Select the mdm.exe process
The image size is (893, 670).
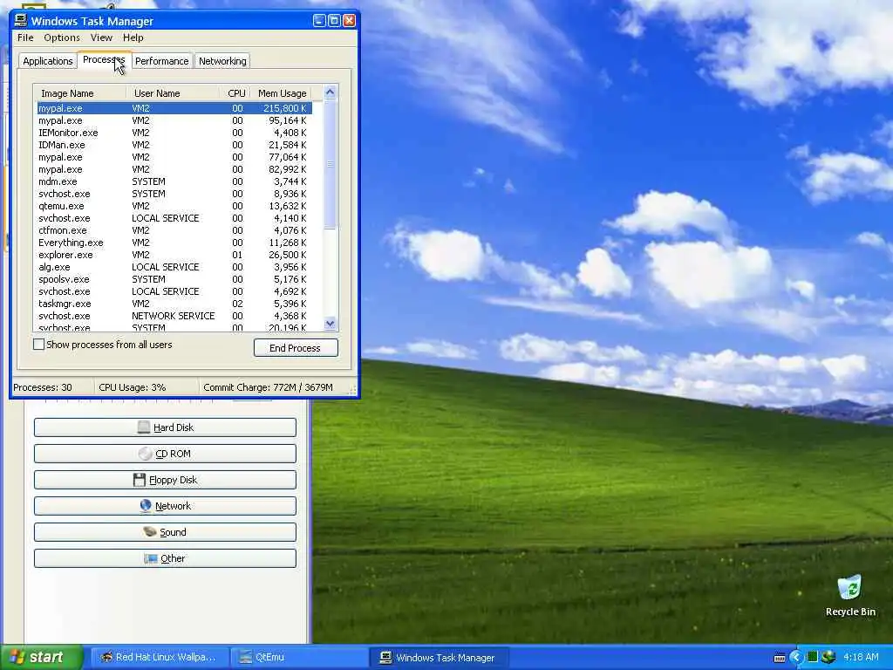pos(174,181)
